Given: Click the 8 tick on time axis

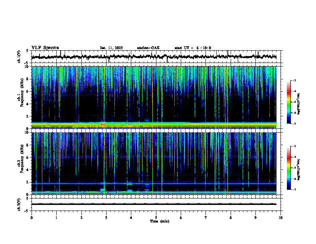Looking at the screenshot, I should coord(231,218).
